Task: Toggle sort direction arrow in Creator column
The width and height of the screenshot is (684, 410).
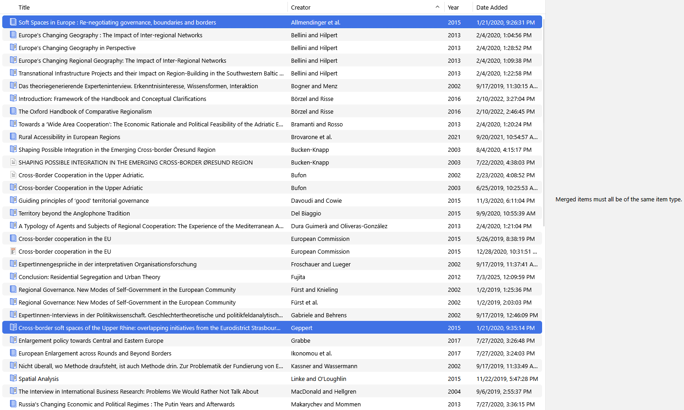Action: click(438, 7)
